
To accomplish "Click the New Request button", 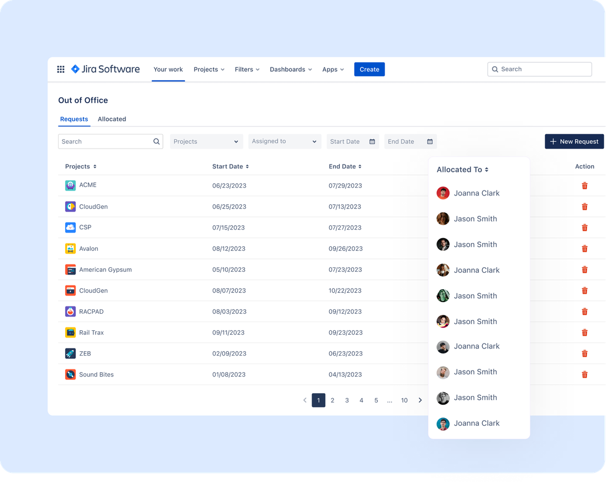I will [x=575, y=141].
